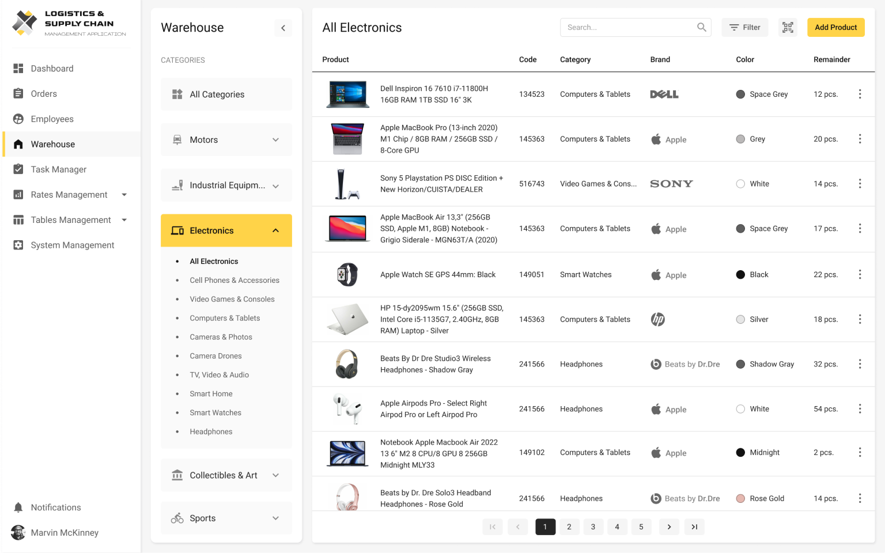This screenshot has height=553, width=885.
Task: Go to the previous page arrow
Action: (x=517, y=527)
